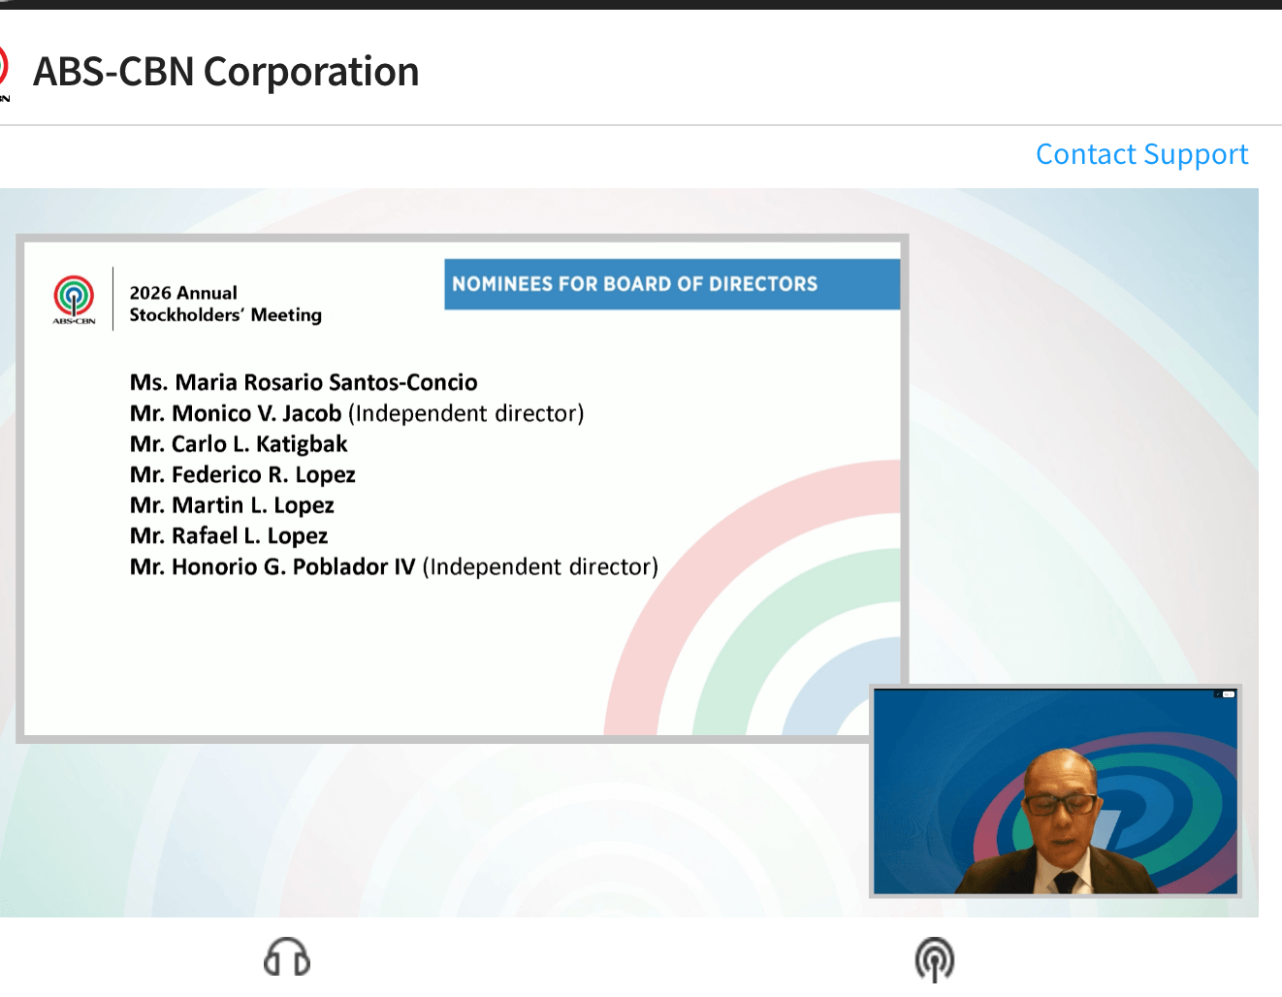Select nominee Mr. Carlo L. Katigbak
Screen dimensions: 1282x997
[239, 444]
